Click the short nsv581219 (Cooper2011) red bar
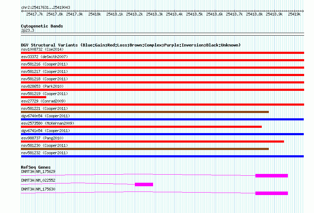Screen dimensions: 314x213 34,97
